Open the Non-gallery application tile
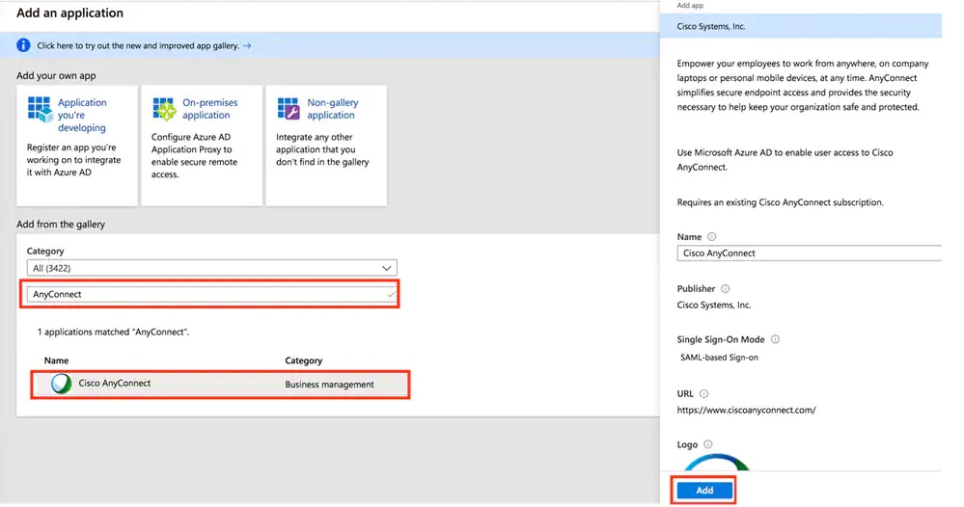This screenshot has height=507, width=964. 326,145
